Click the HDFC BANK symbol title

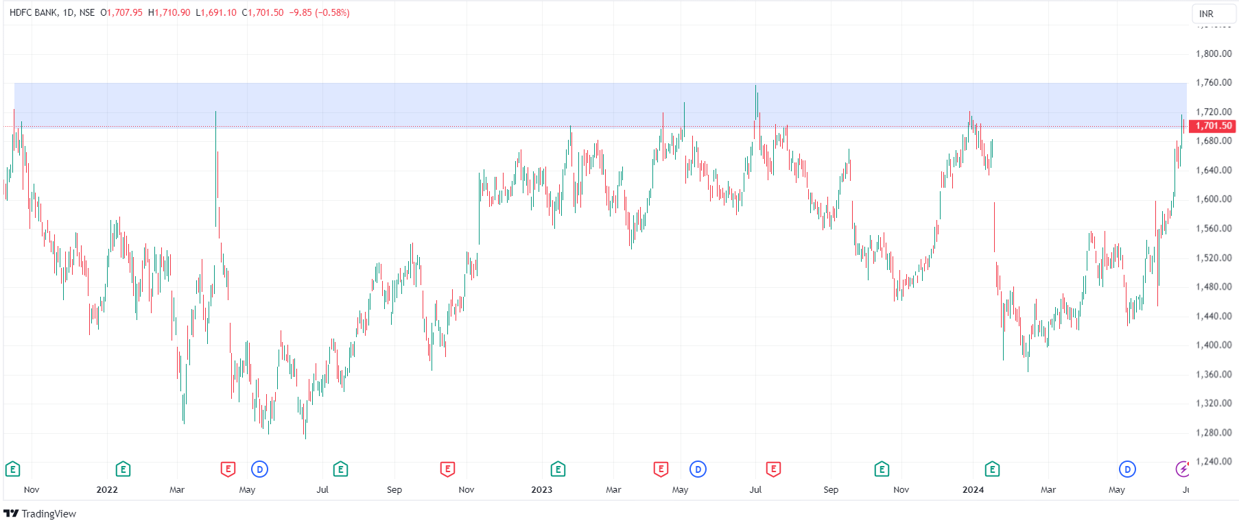(x=33, y=12)
